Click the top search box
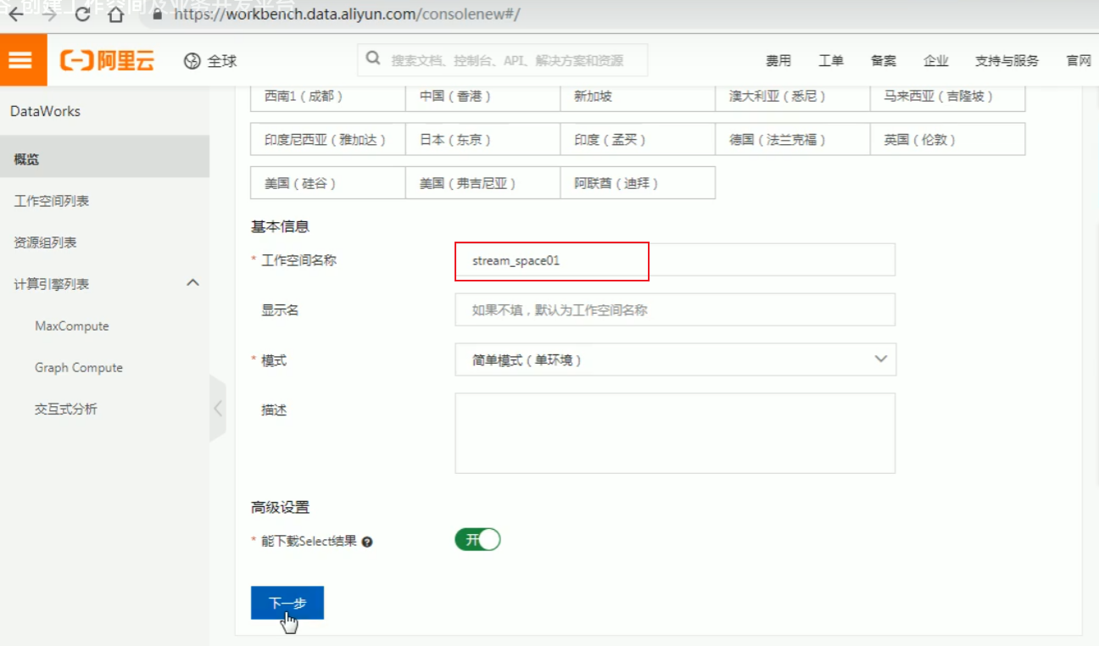1099x646 pixels. [502, 60]
